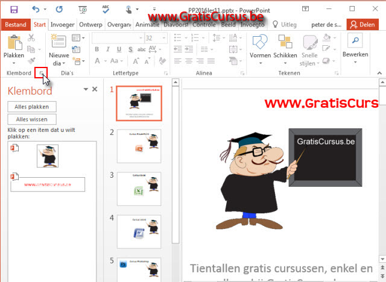Switch to the Beeld tab

point(228,25)
